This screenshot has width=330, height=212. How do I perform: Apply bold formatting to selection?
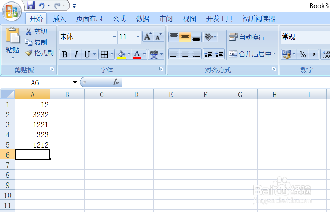tap(64, 54)
